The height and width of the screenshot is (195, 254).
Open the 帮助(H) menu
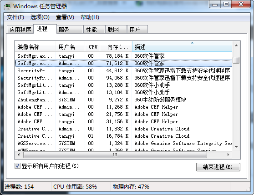pos(90,17)
